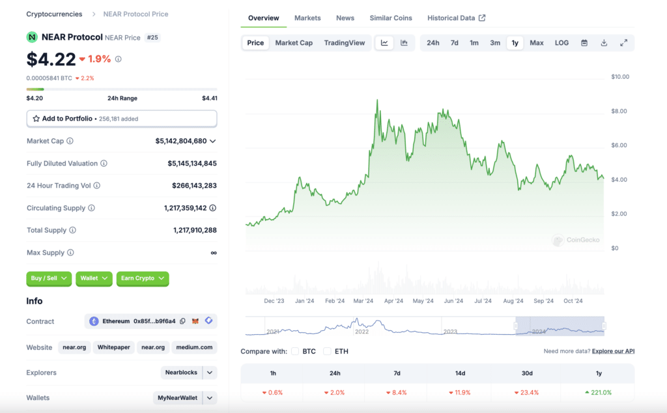Expand the Wallets dropdown arrow
Viewport: 667px width, 413px height.
point(210,397)
